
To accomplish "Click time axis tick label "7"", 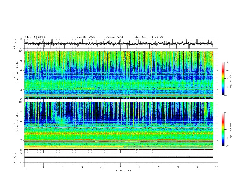I will coord(159,167).
